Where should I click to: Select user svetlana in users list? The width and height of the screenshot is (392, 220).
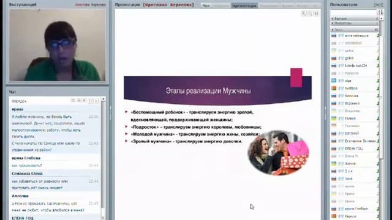[x=351, y=88]
